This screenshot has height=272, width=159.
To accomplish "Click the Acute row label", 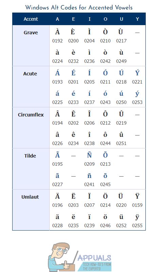I will pos(30,74).
